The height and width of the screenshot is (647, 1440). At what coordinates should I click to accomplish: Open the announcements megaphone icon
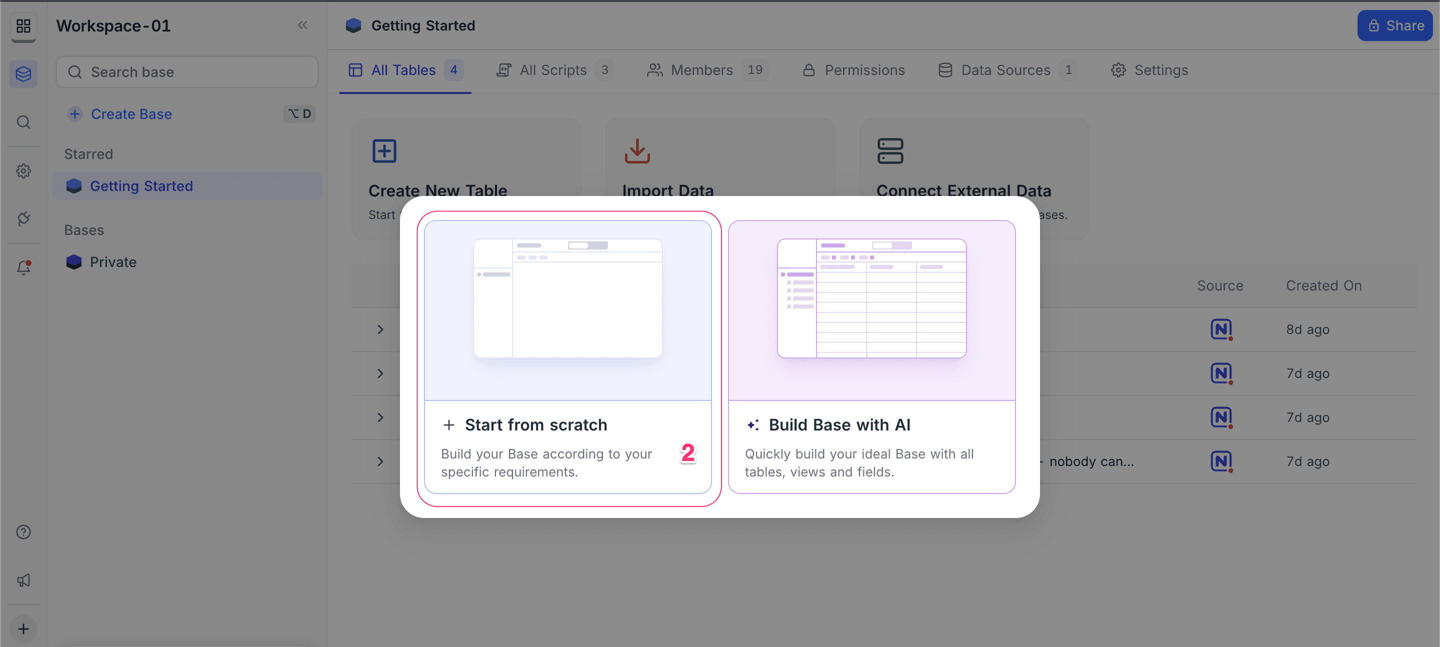tap(23, 580)
